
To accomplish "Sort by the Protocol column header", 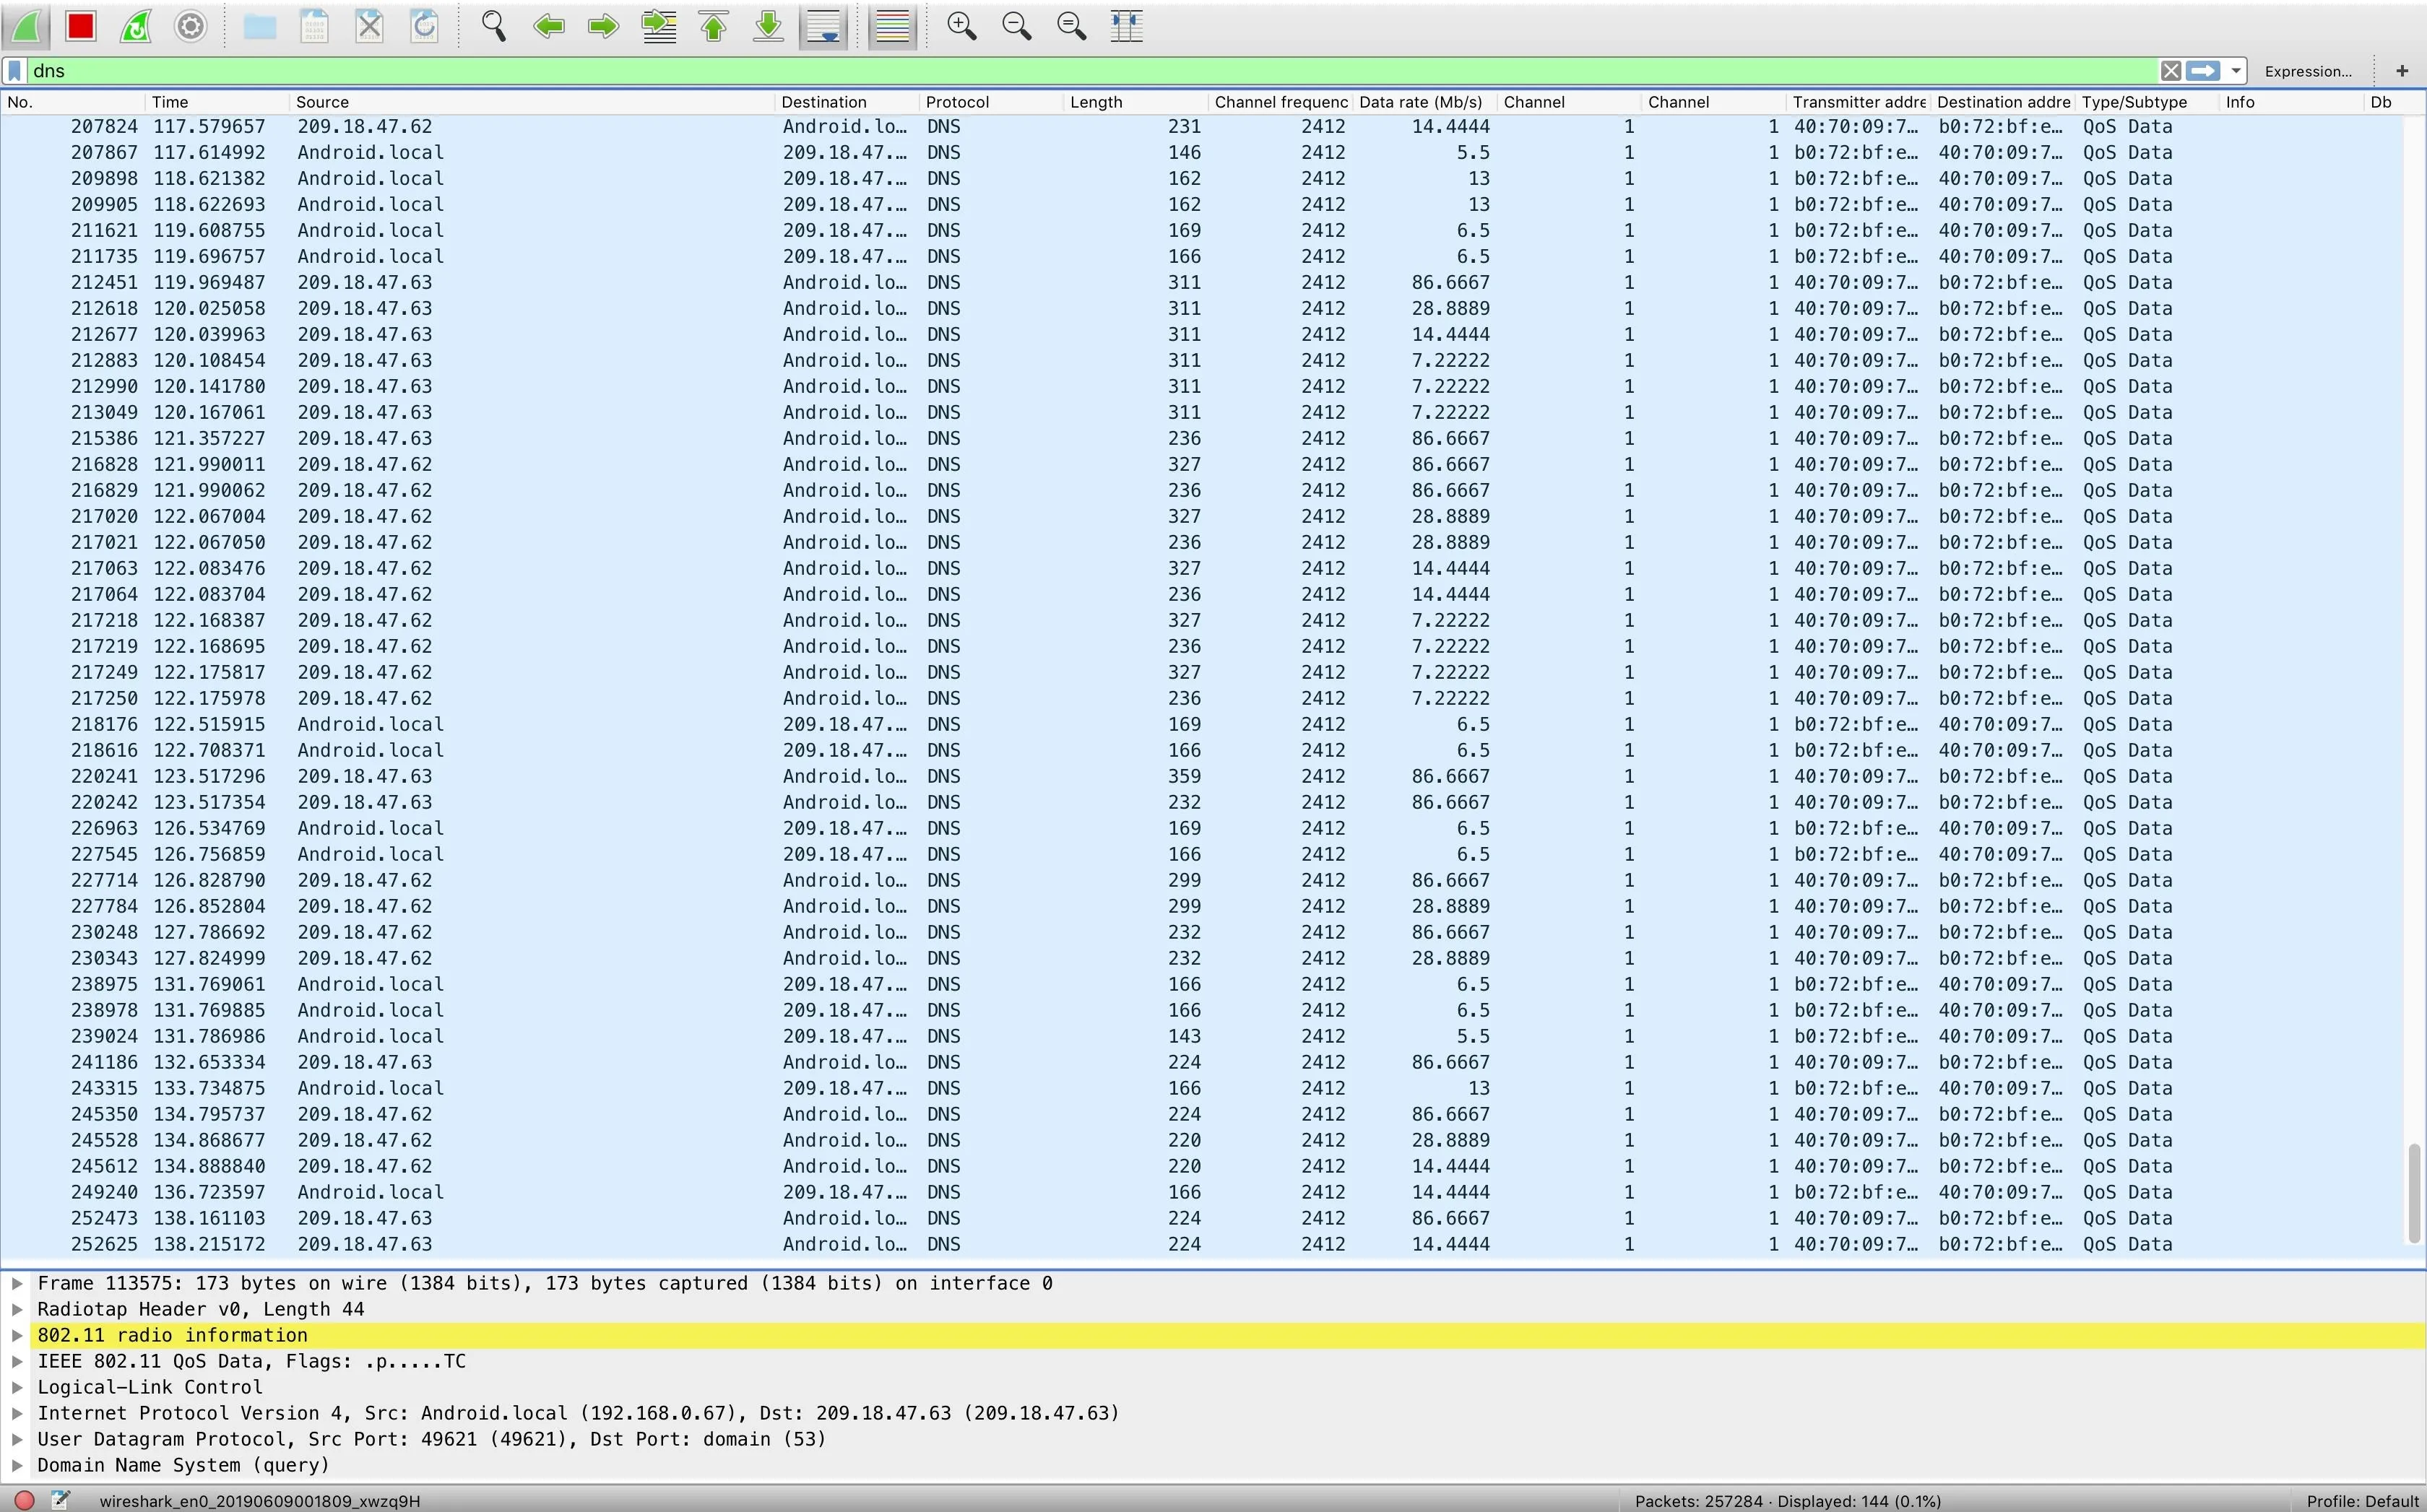I will (990, 102).
